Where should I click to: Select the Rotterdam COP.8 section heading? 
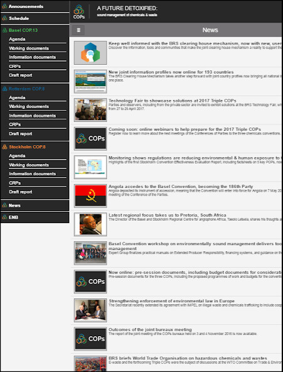(26, 89)
